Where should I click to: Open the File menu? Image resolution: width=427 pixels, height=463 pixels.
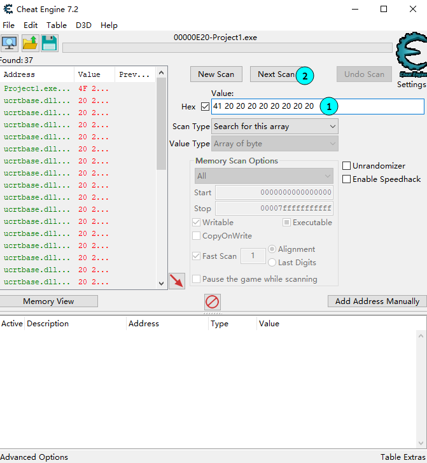(x=8, y=25)
